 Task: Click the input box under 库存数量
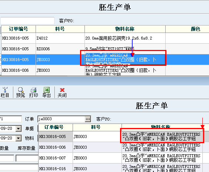[x=27, y=158]
